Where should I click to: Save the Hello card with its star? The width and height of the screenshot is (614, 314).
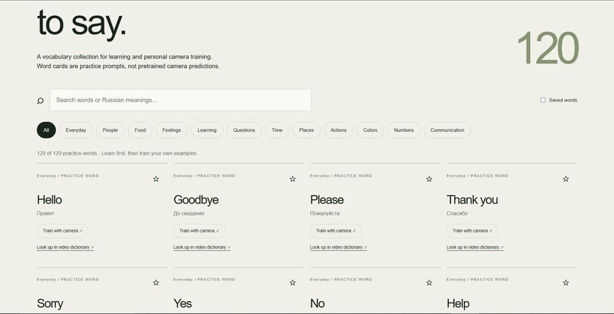point(156,179)
